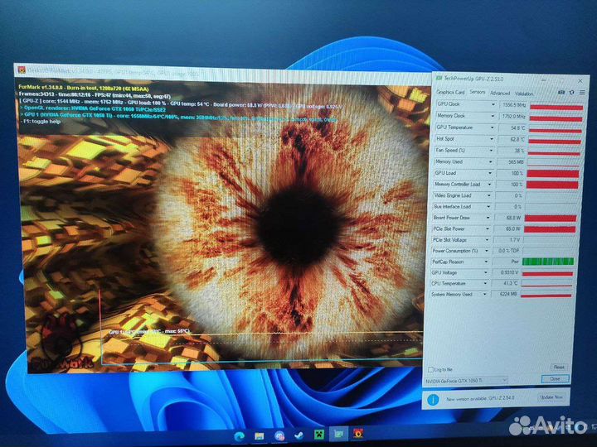Open Microsoft Edge from the taskbar
Viewport: 597px width, 447px height.
239,436
